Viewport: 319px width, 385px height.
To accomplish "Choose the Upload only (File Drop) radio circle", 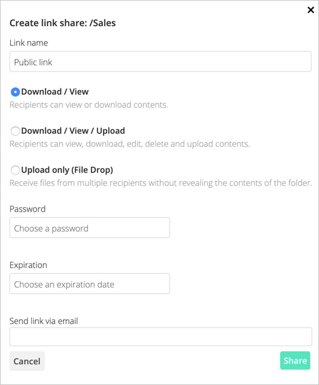I will point(15,170).
